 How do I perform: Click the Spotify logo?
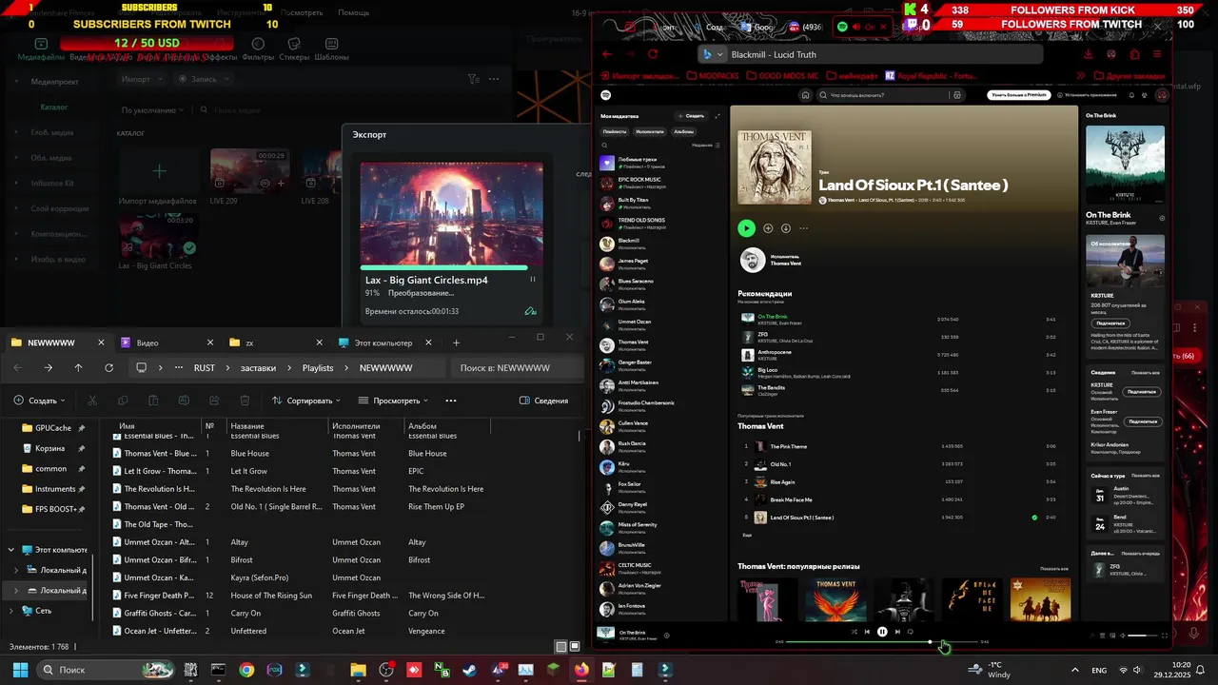[x=606, y=95]
